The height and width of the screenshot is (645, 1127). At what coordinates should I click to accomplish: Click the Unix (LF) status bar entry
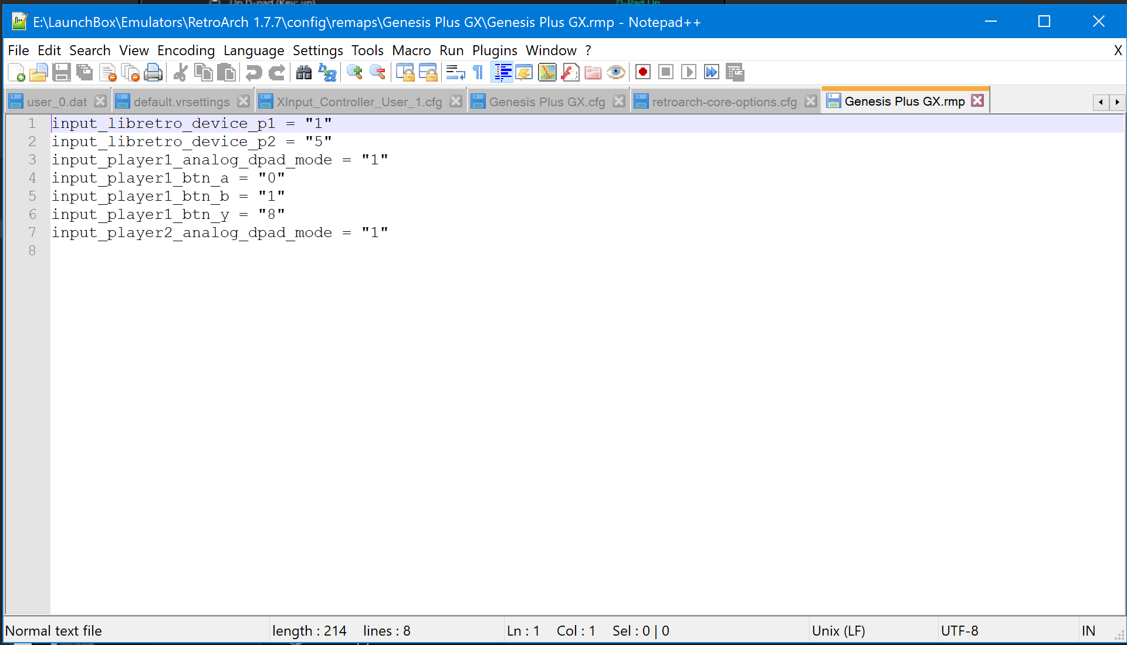click(838, 631)
